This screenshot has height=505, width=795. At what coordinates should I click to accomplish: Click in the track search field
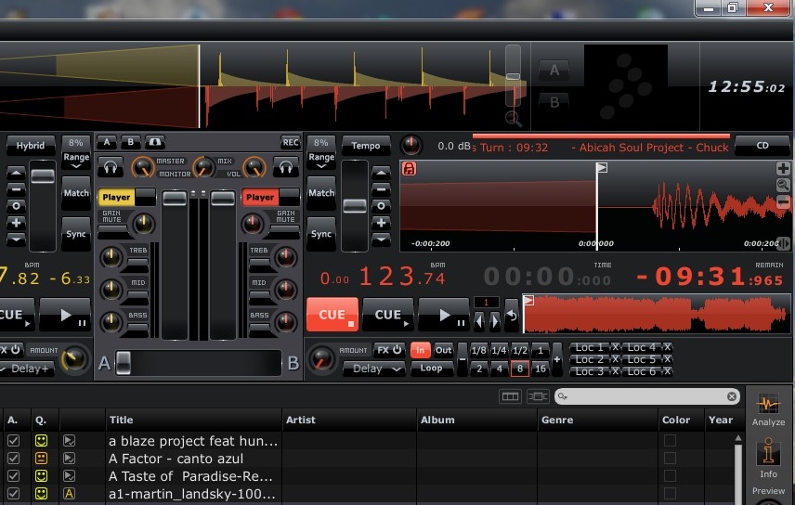pos(647,396)
